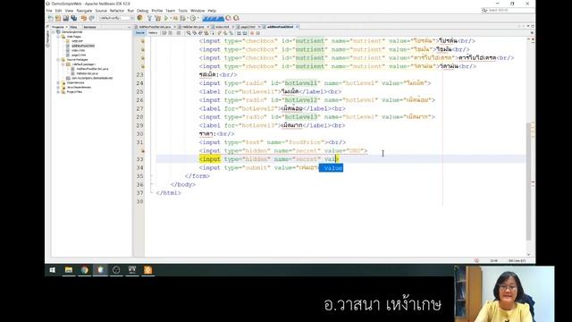Switch to the Files panel tab
This screenshot has width=572, height=322.
pos(73,27)
